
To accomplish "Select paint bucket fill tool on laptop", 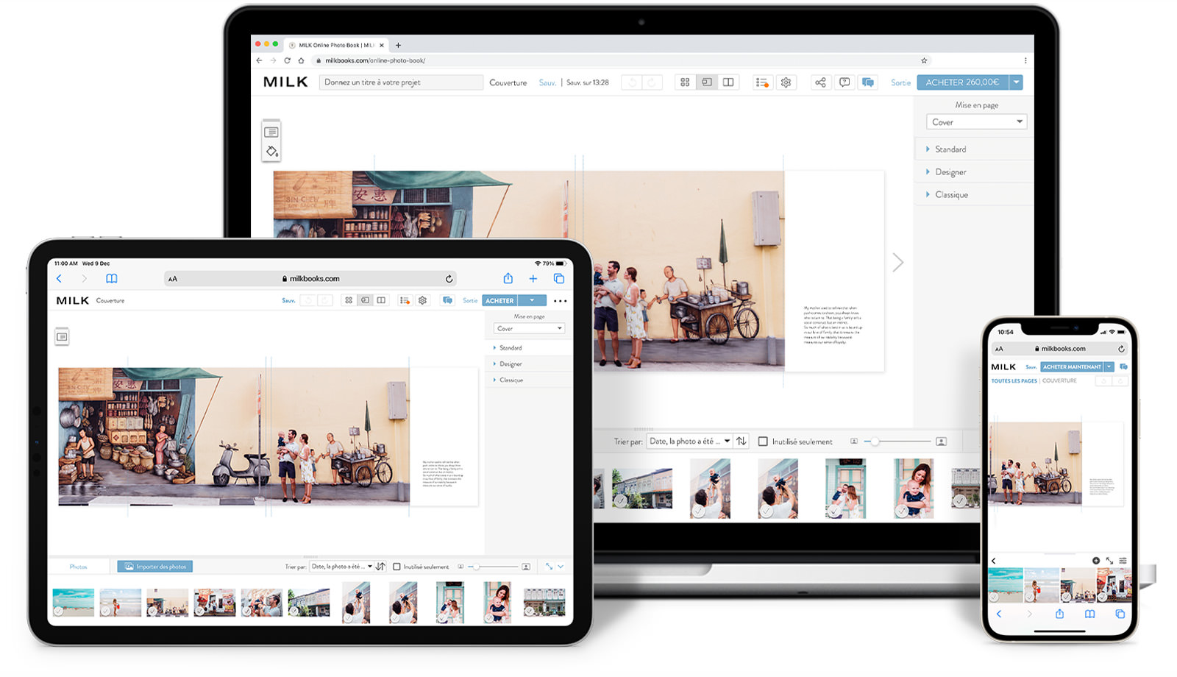I will 271,152.
